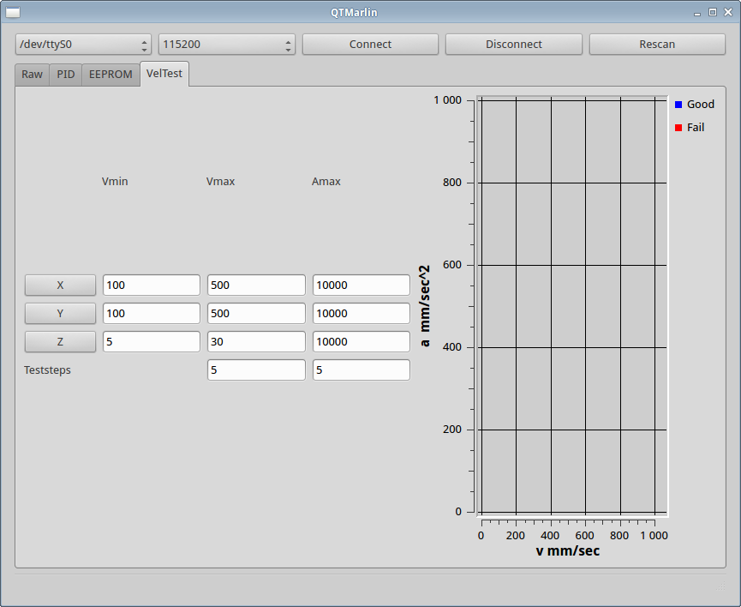Open the PID tab

click(x=66, y=75)
